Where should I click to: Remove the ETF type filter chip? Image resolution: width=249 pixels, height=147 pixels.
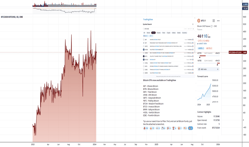click(152, 36)
